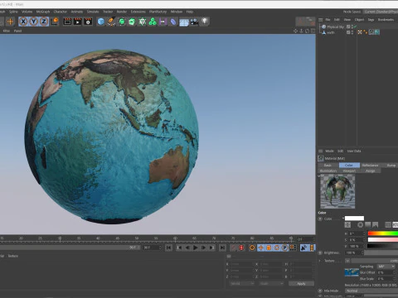Open the Spline menu

13,12
